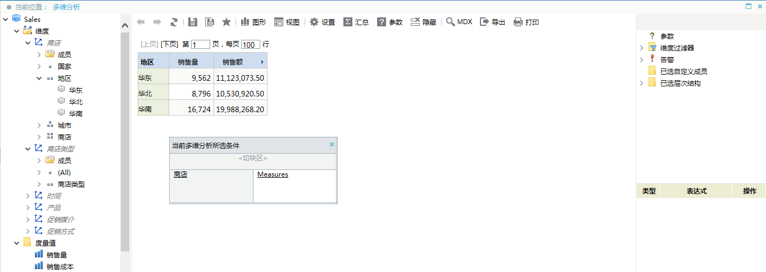766x272 pixels.
Task: Open the MDX query viewer
Action: point(459,22)
